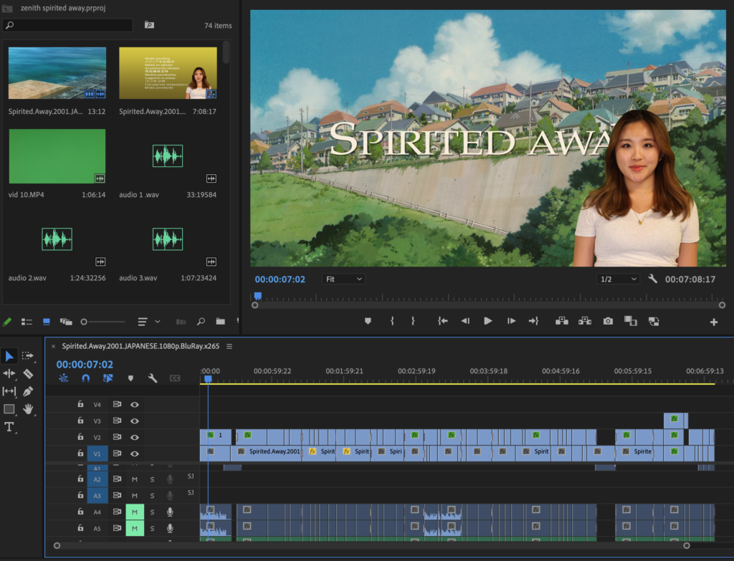Toggle insert sequences as nests
This screenshot has height=561, width=734.
(64, 378)
